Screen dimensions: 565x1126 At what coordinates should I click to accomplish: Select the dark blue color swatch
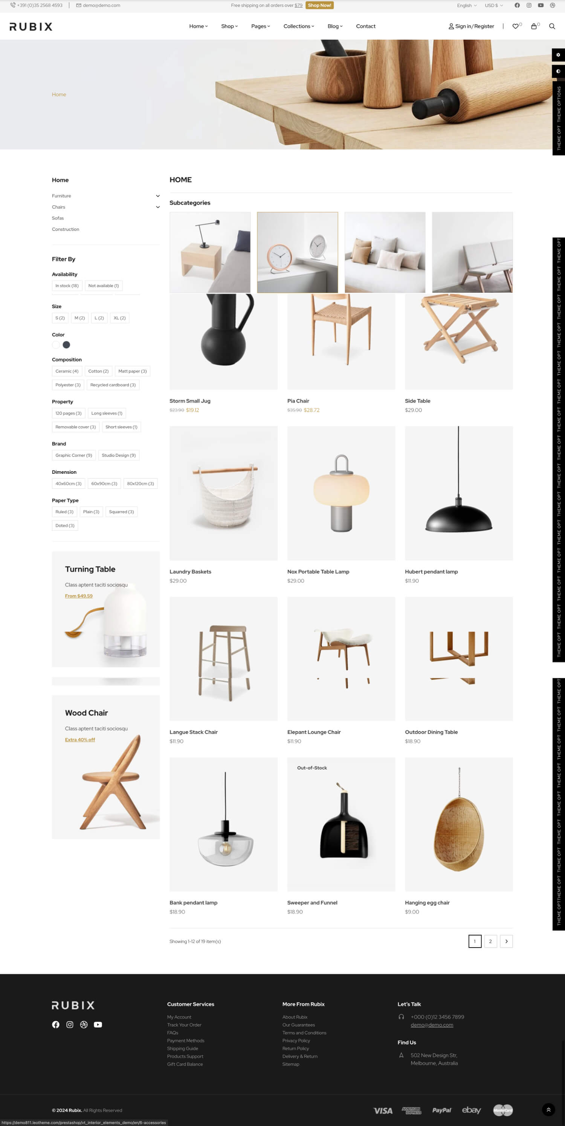click(x=66, y=345)
